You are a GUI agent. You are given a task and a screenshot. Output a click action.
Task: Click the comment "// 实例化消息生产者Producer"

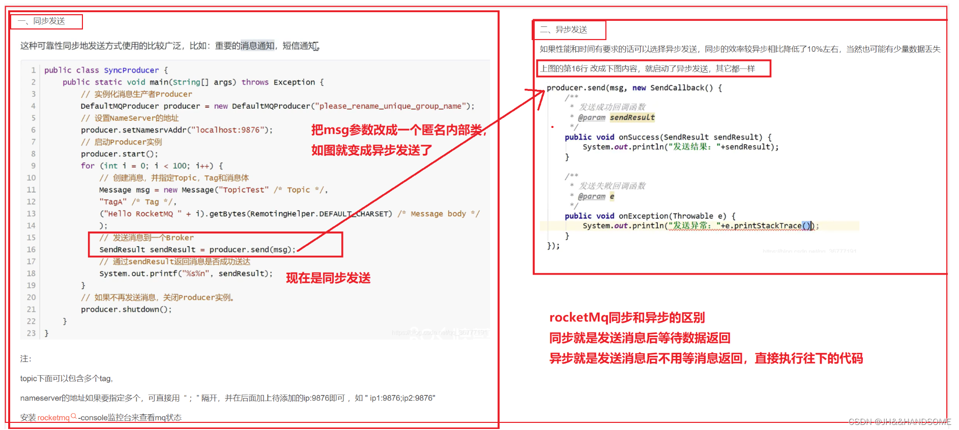136,94
